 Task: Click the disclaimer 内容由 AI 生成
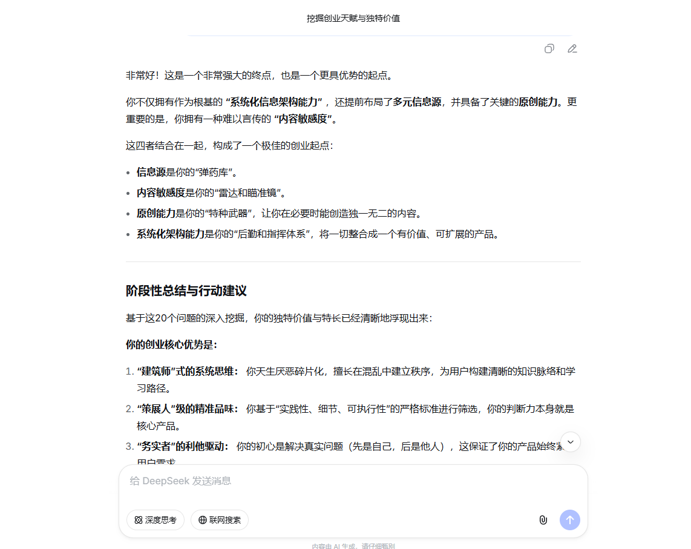(x=353, y=546)
